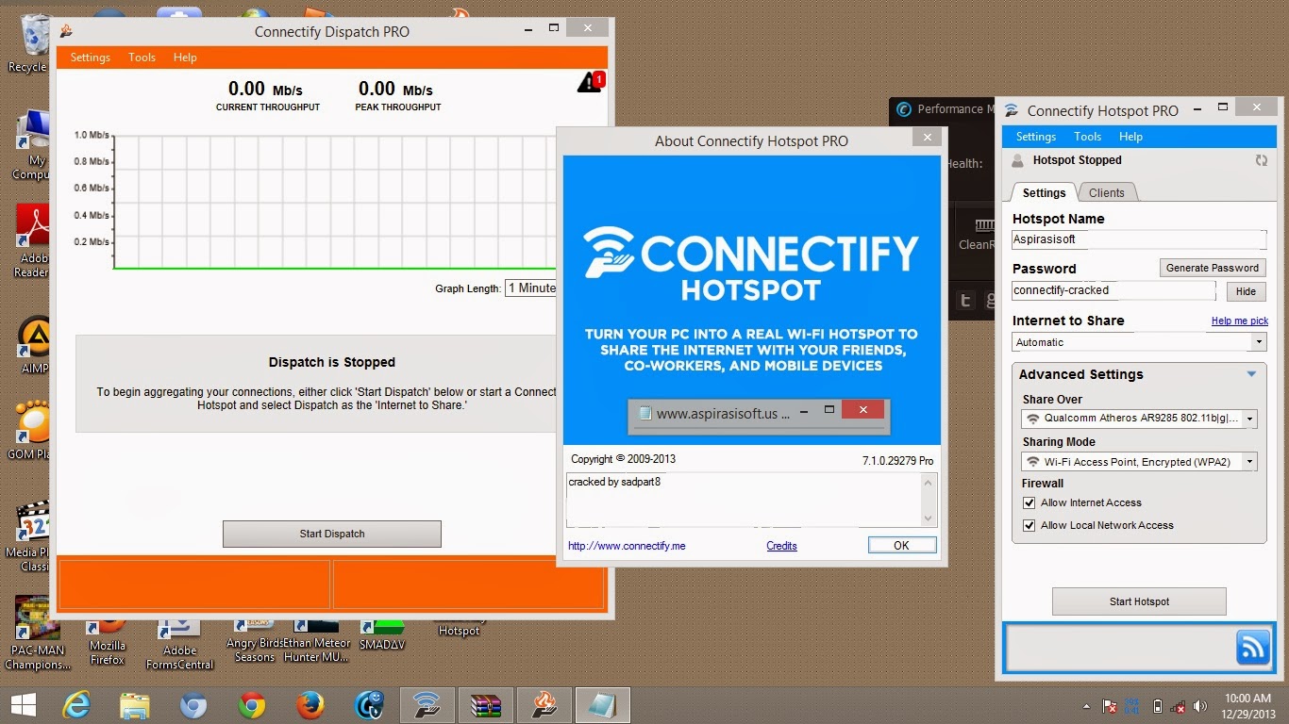Open GOM Player desktop shortcut
The image size is (1289, 724).
coord(33,430)
